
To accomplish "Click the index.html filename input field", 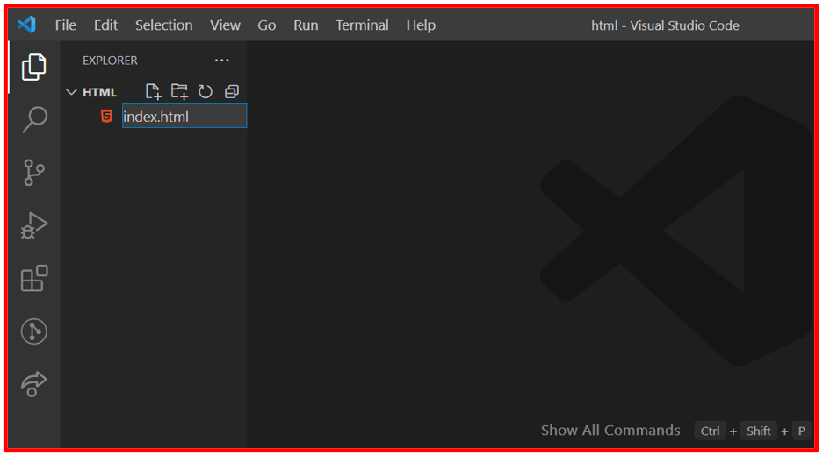I will [x=184, y=116].
